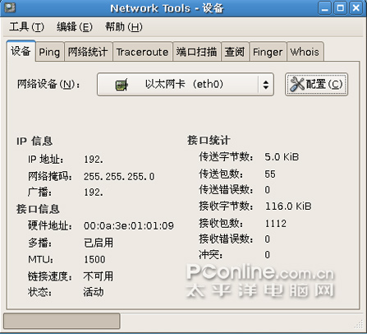Click the IP 信息 section heading

(34, 141)
